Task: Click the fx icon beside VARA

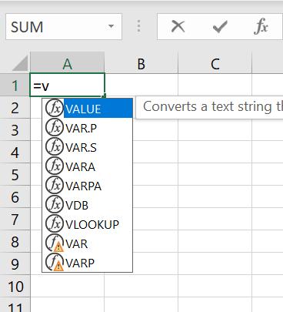Action: click(x=55, y=166)
